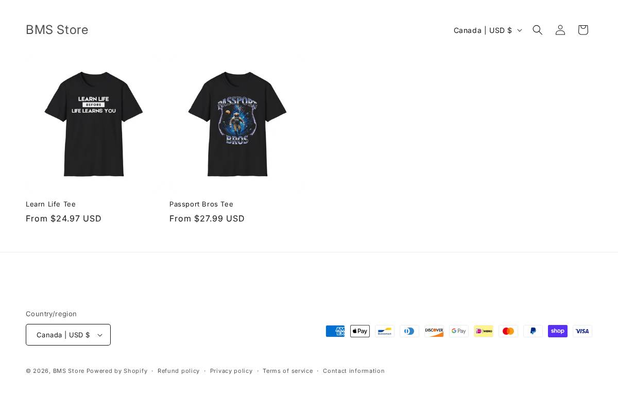The height and width of the screenshot is (412, 618).
Task: Open the Refund policy link
Action: [x=179, y=371]
